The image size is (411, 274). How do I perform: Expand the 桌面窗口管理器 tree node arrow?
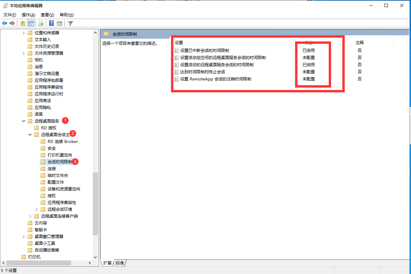click(23, 237)
